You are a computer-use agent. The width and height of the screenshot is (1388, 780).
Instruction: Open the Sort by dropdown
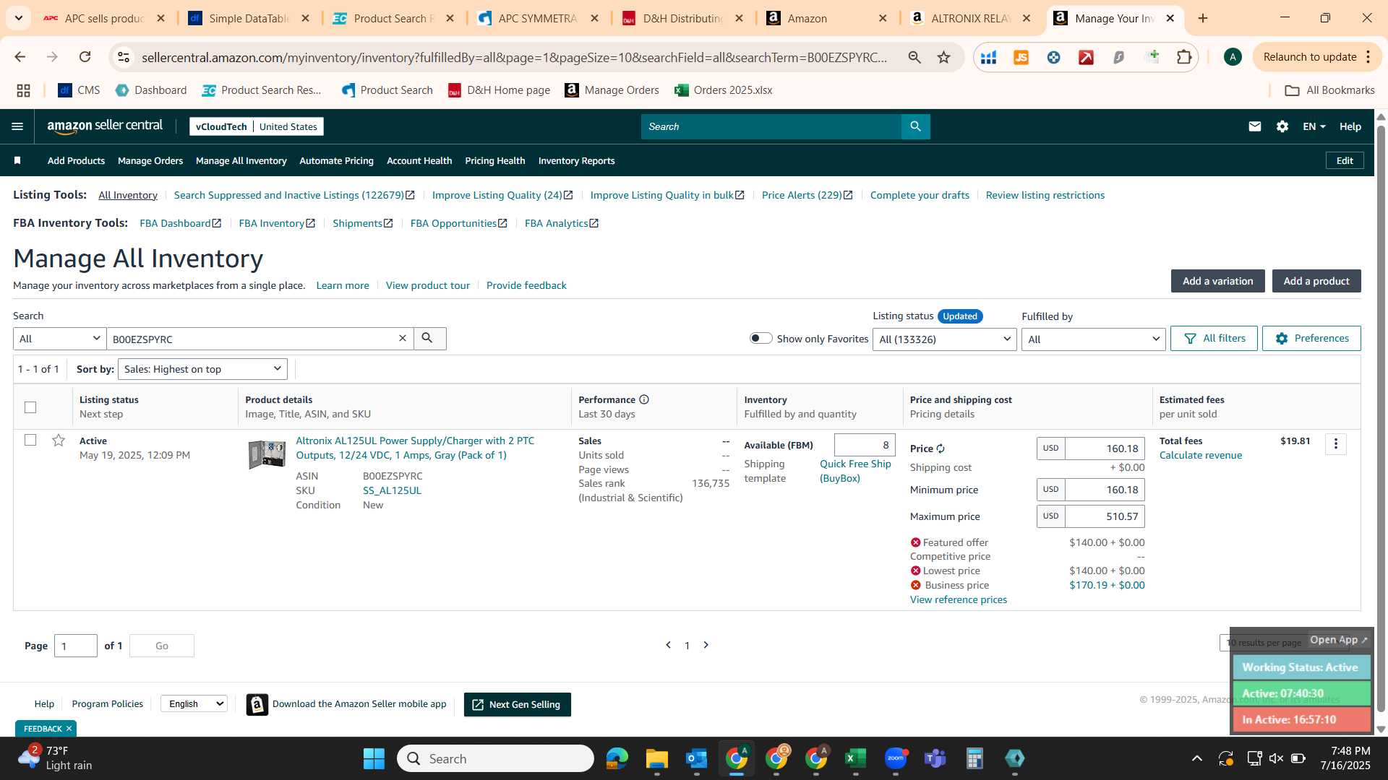[202, 369]
